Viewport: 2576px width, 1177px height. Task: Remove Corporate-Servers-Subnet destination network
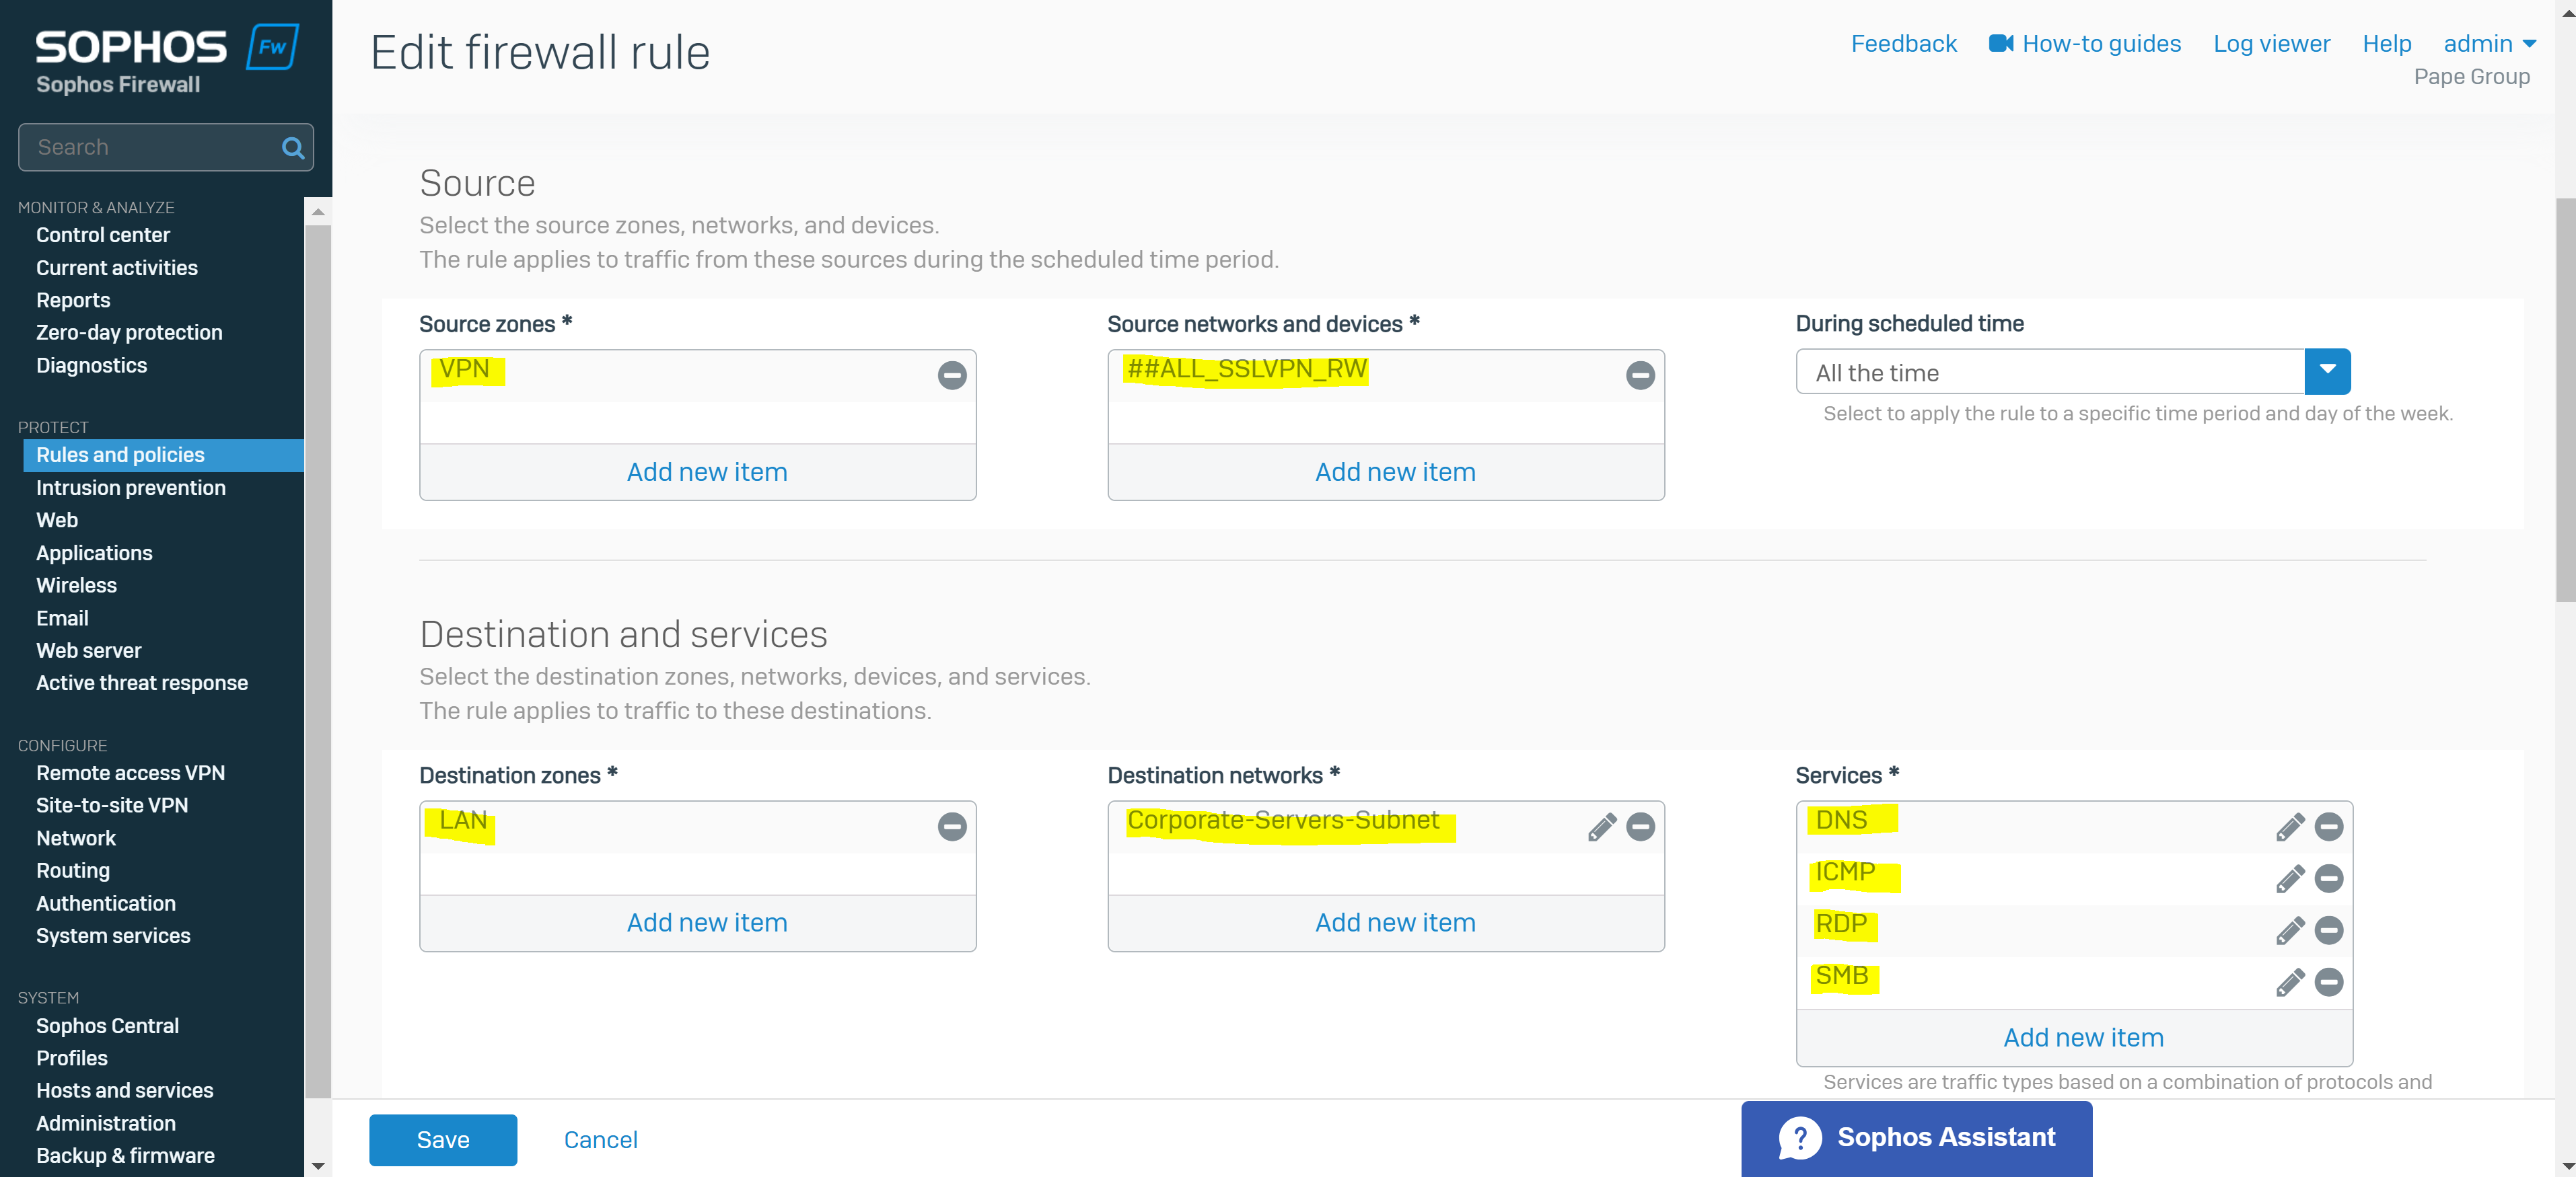(x=1640, y=827)
